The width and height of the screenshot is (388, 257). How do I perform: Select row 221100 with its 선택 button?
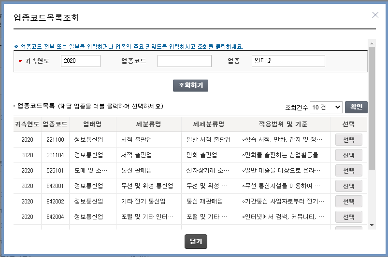coord(349,140)
